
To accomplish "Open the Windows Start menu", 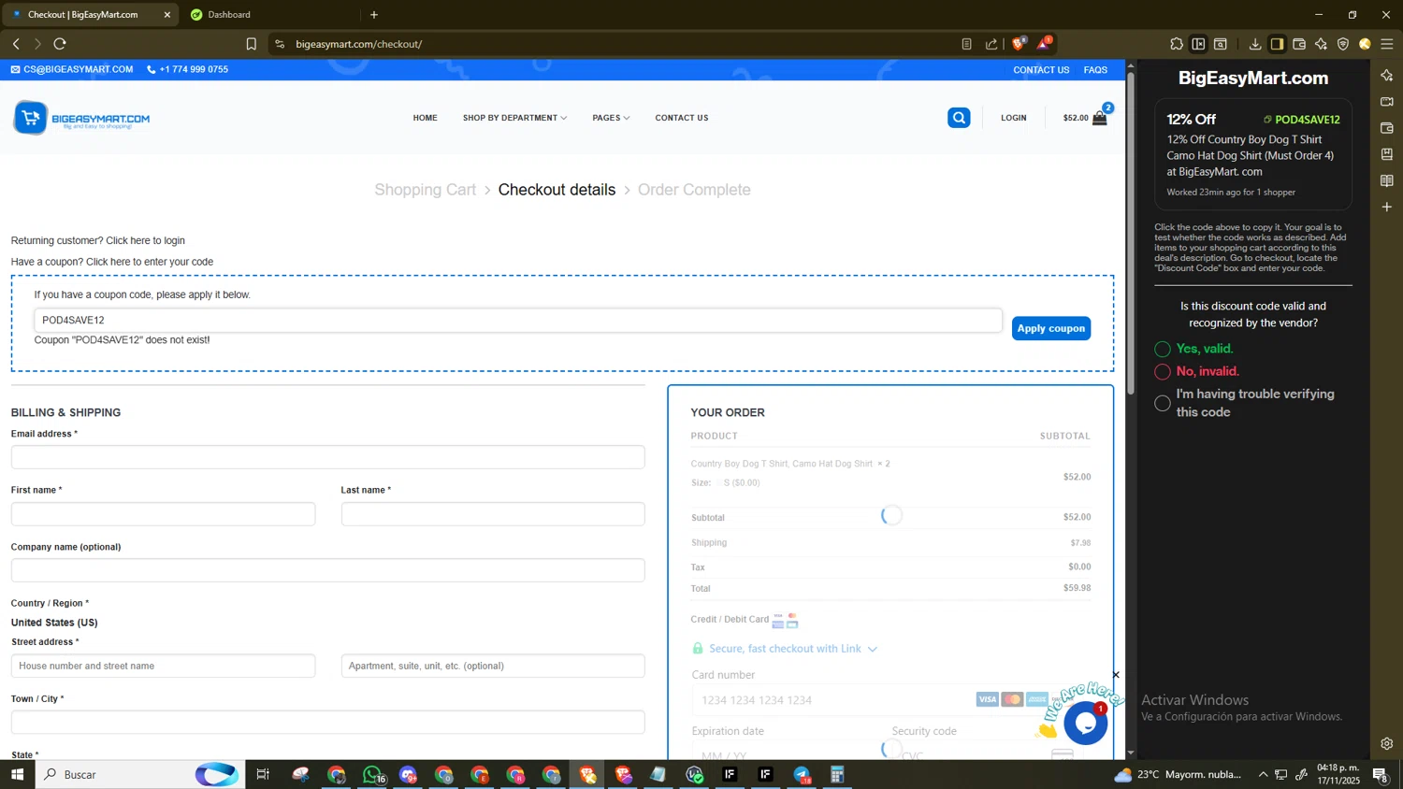I will coord(17,774).
